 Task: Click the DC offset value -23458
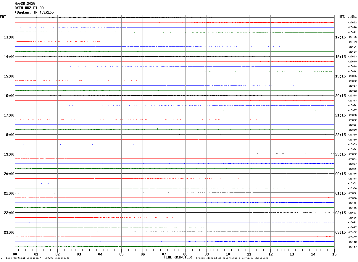(x=352, y=18)
